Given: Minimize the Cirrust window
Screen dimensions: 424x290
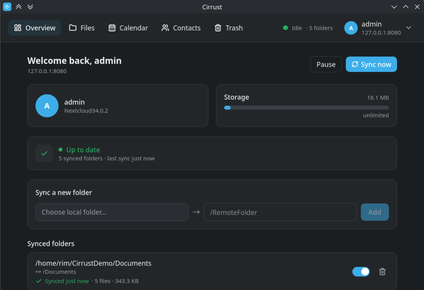Looking at the screenshot, I should [394, 7].
